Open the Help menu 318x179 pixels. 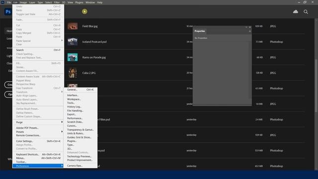pyautogui.click(x=99, y=2)
